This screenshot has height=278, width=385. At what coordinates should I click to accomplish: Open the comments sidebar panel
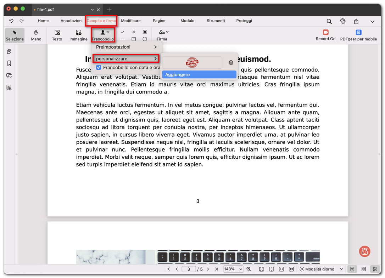pyautogui.click(x=9, y=75)
